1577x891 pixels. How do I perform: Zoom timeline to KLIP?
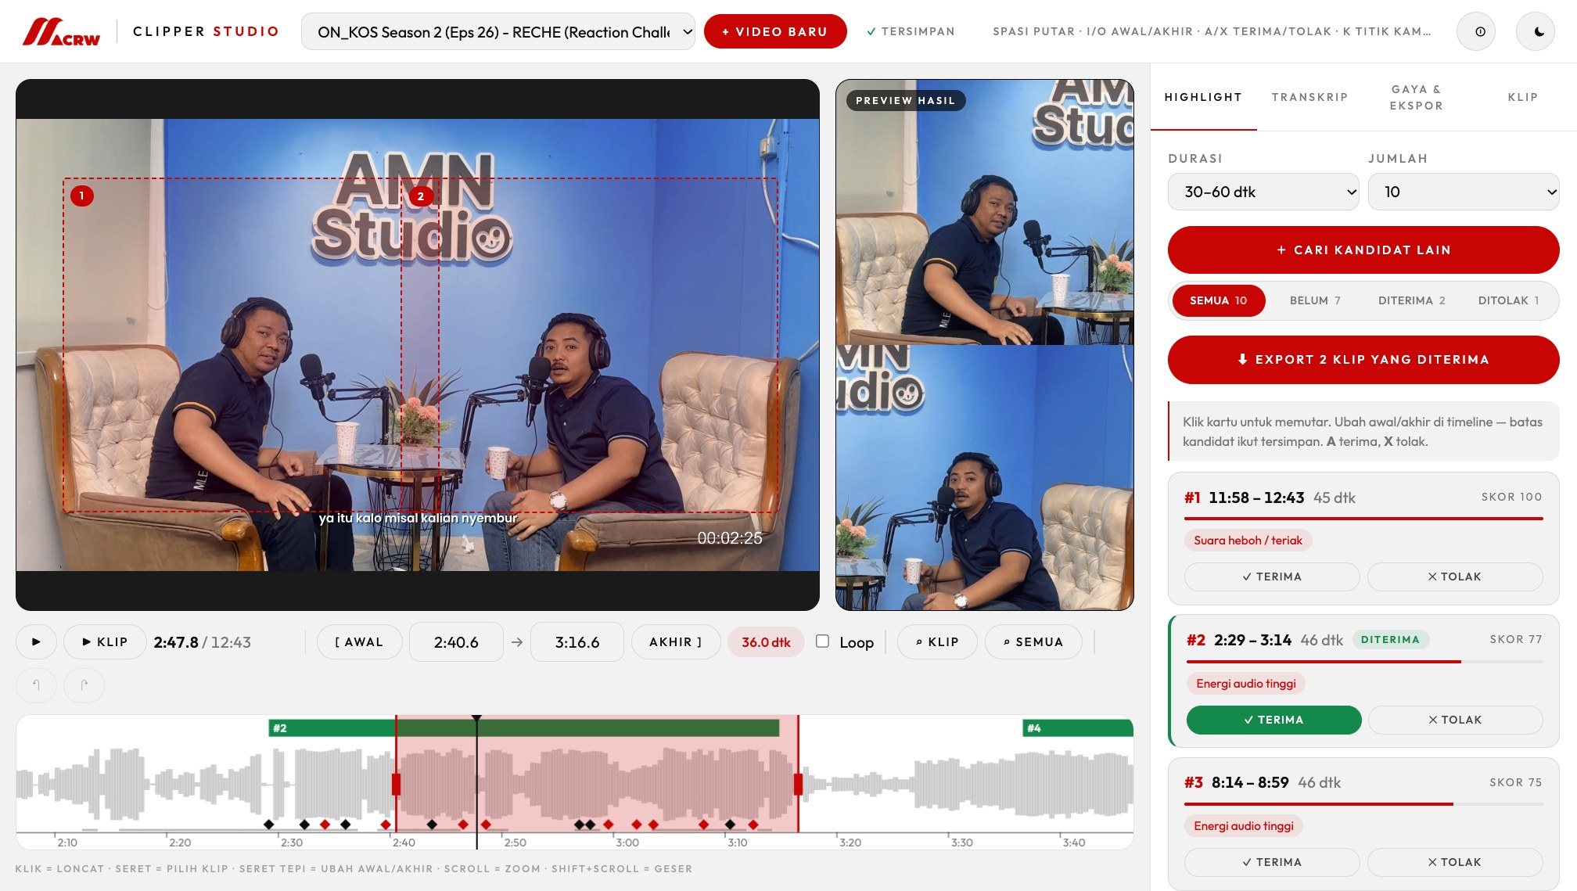937,641
